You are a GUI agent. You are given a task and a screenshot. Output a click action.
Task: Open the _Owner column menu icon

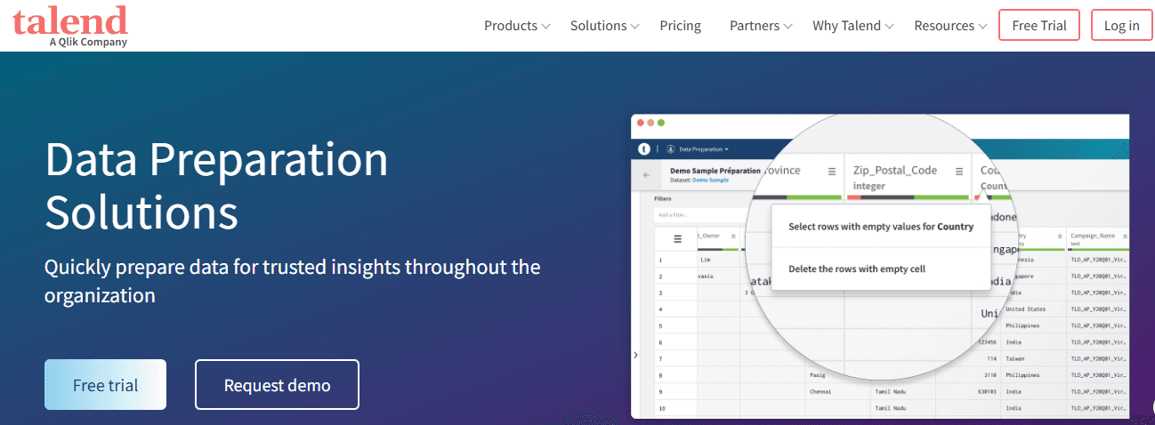click(733, 237)
